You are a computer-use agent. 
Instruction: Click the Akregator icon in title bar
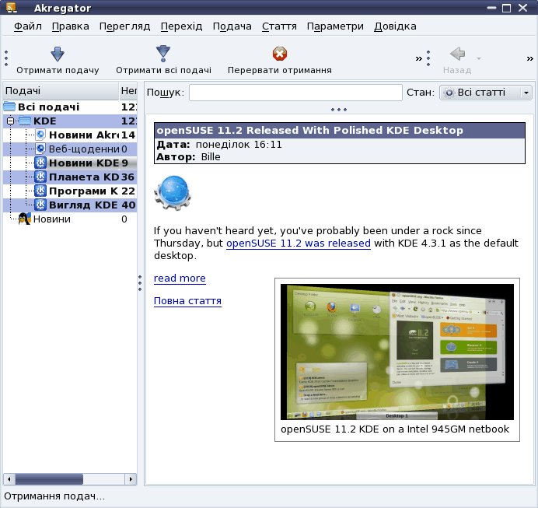(11, 9)
